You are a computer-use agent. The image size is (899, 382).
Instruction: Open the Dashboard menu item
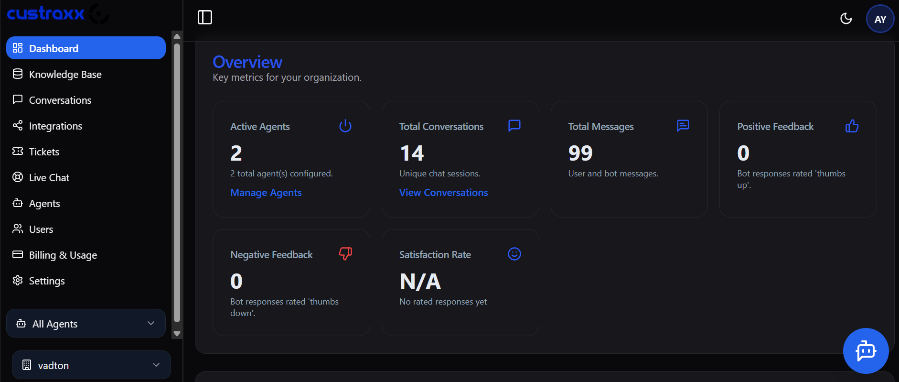point(86,48)
